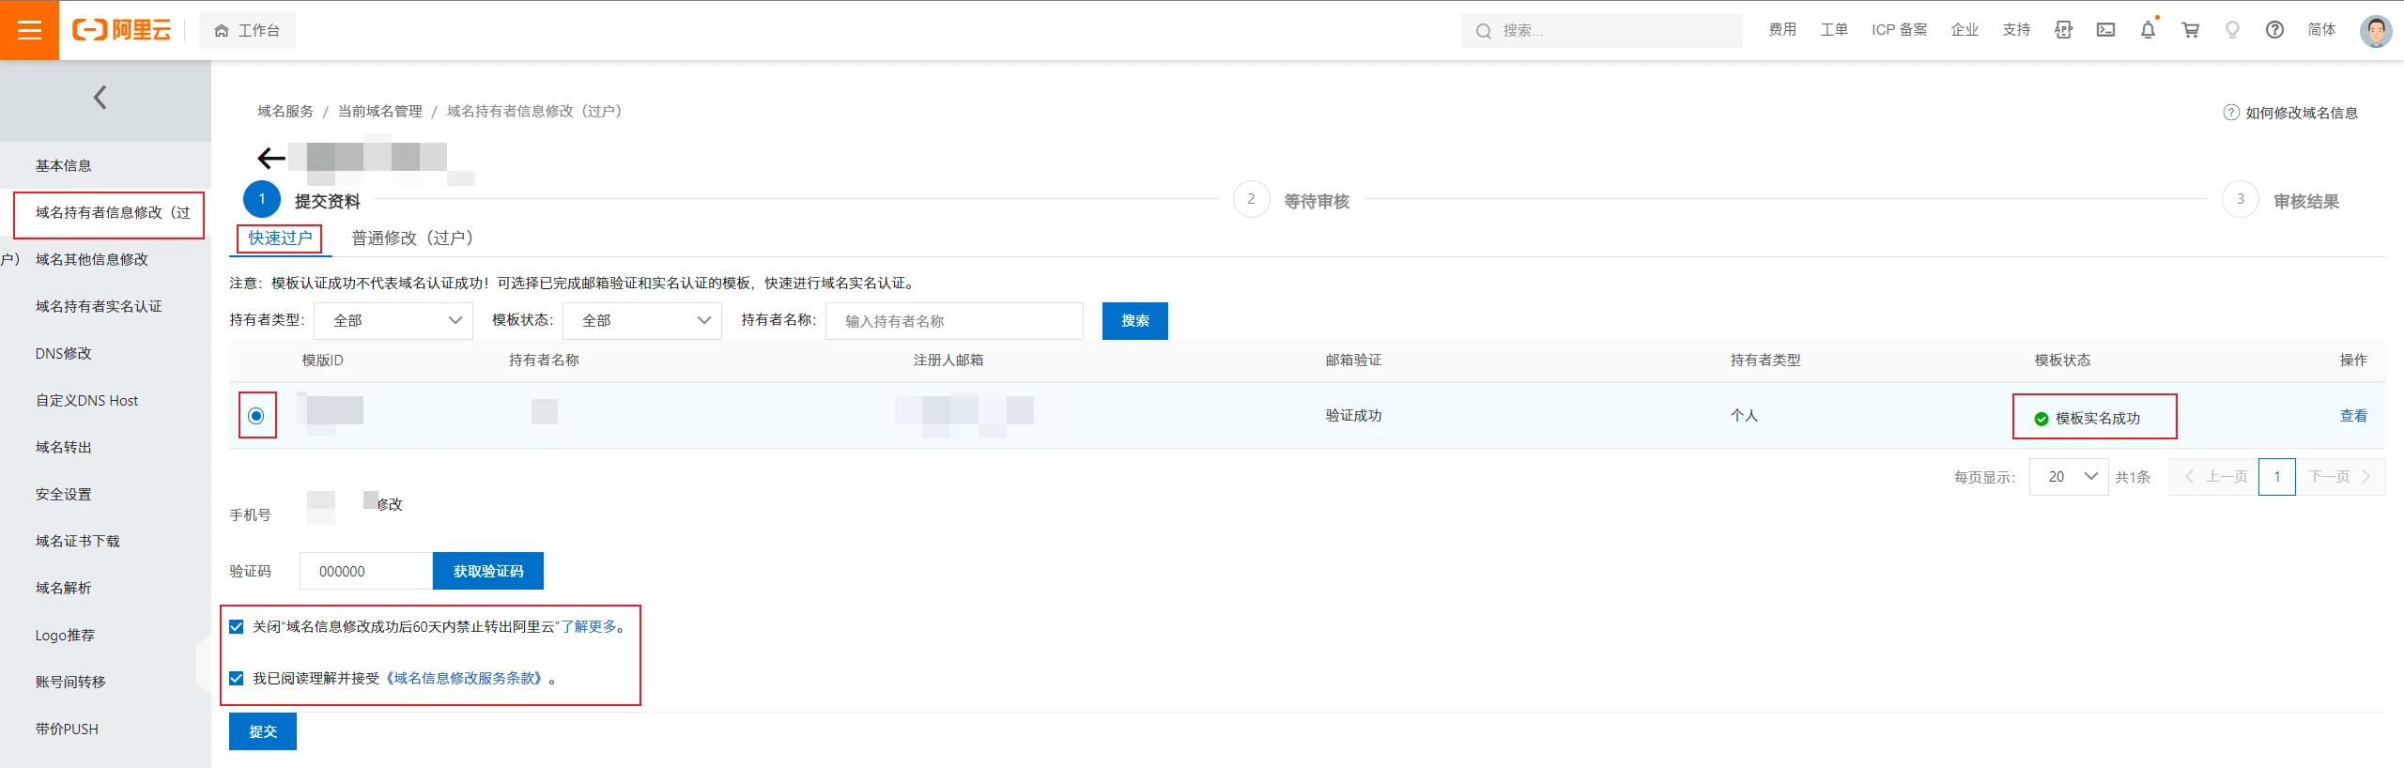Click 上一页 pagination button
Viewport: 2404px width, 768px height.
tap(2213, 477)
